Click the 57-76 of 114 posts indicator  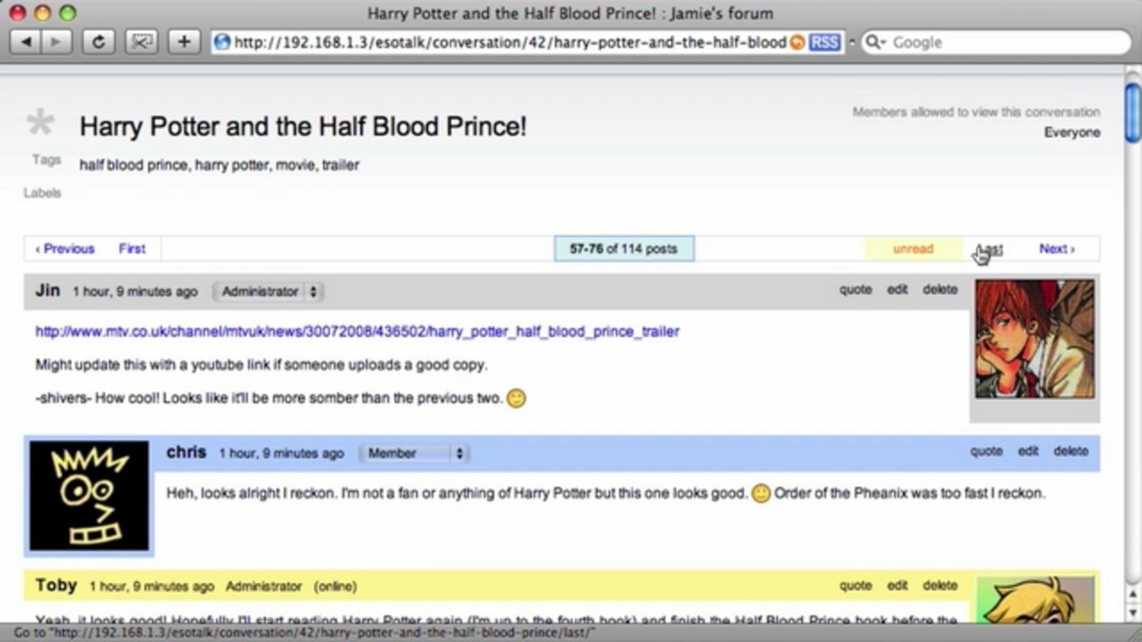[624, 249]
